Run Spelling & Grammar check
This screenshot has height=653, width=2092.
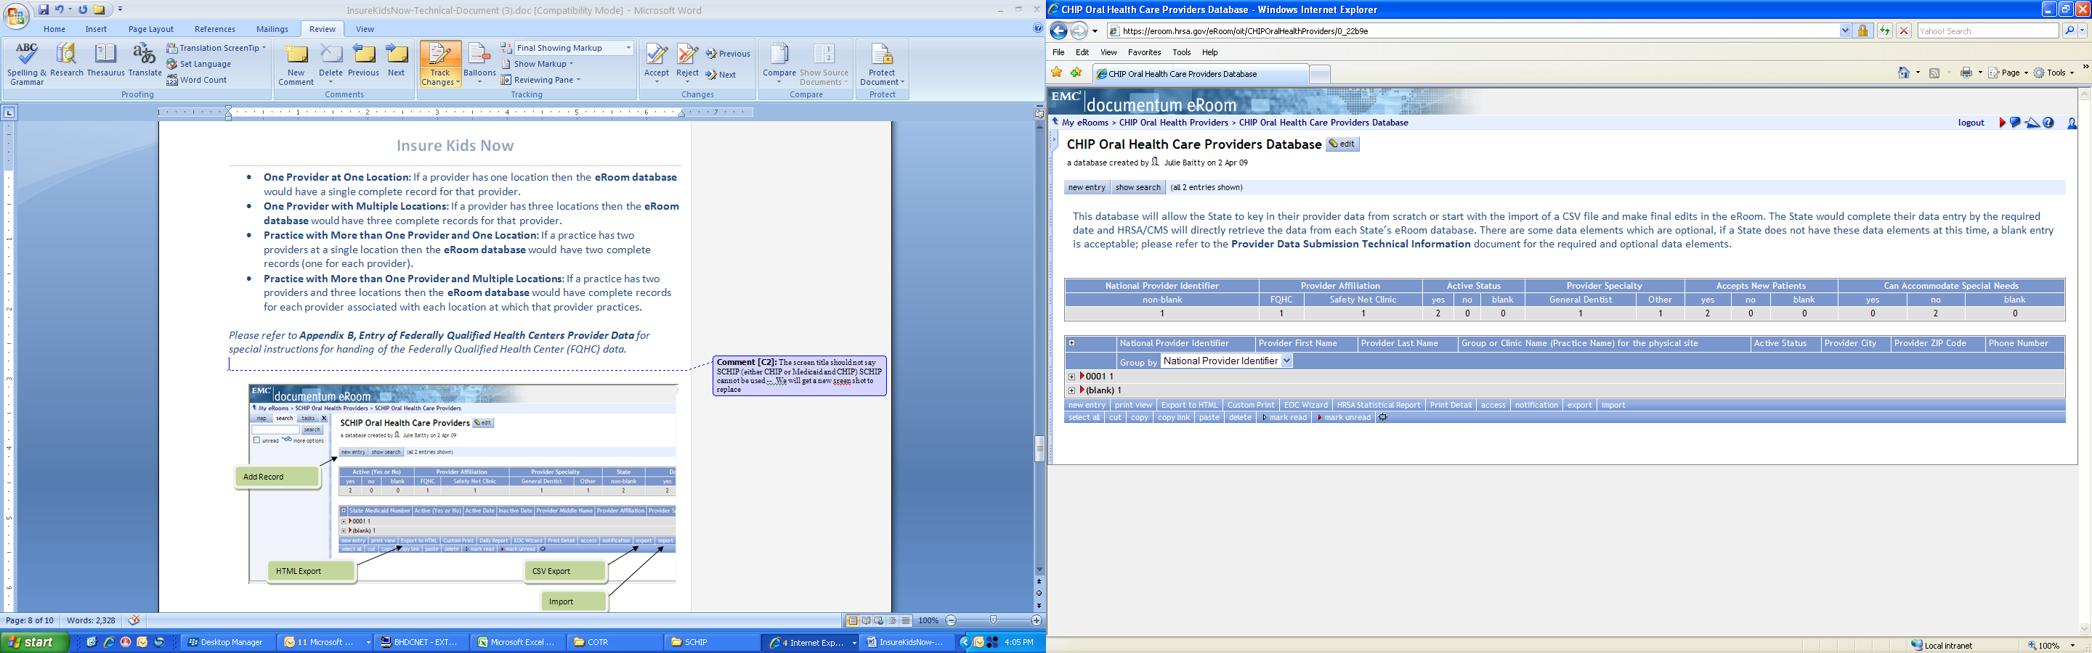(27, 64)
